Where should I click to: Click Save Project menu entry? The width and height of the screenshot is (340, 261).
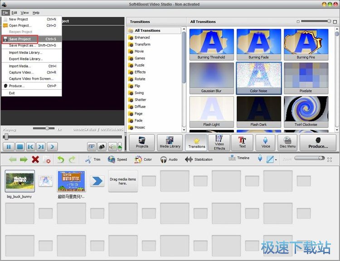(x=32, y=39)
